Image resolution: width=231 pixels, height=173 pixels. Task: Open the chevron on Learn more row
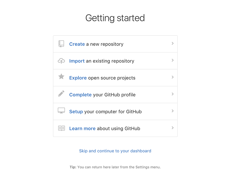click(x=173, y=128)
